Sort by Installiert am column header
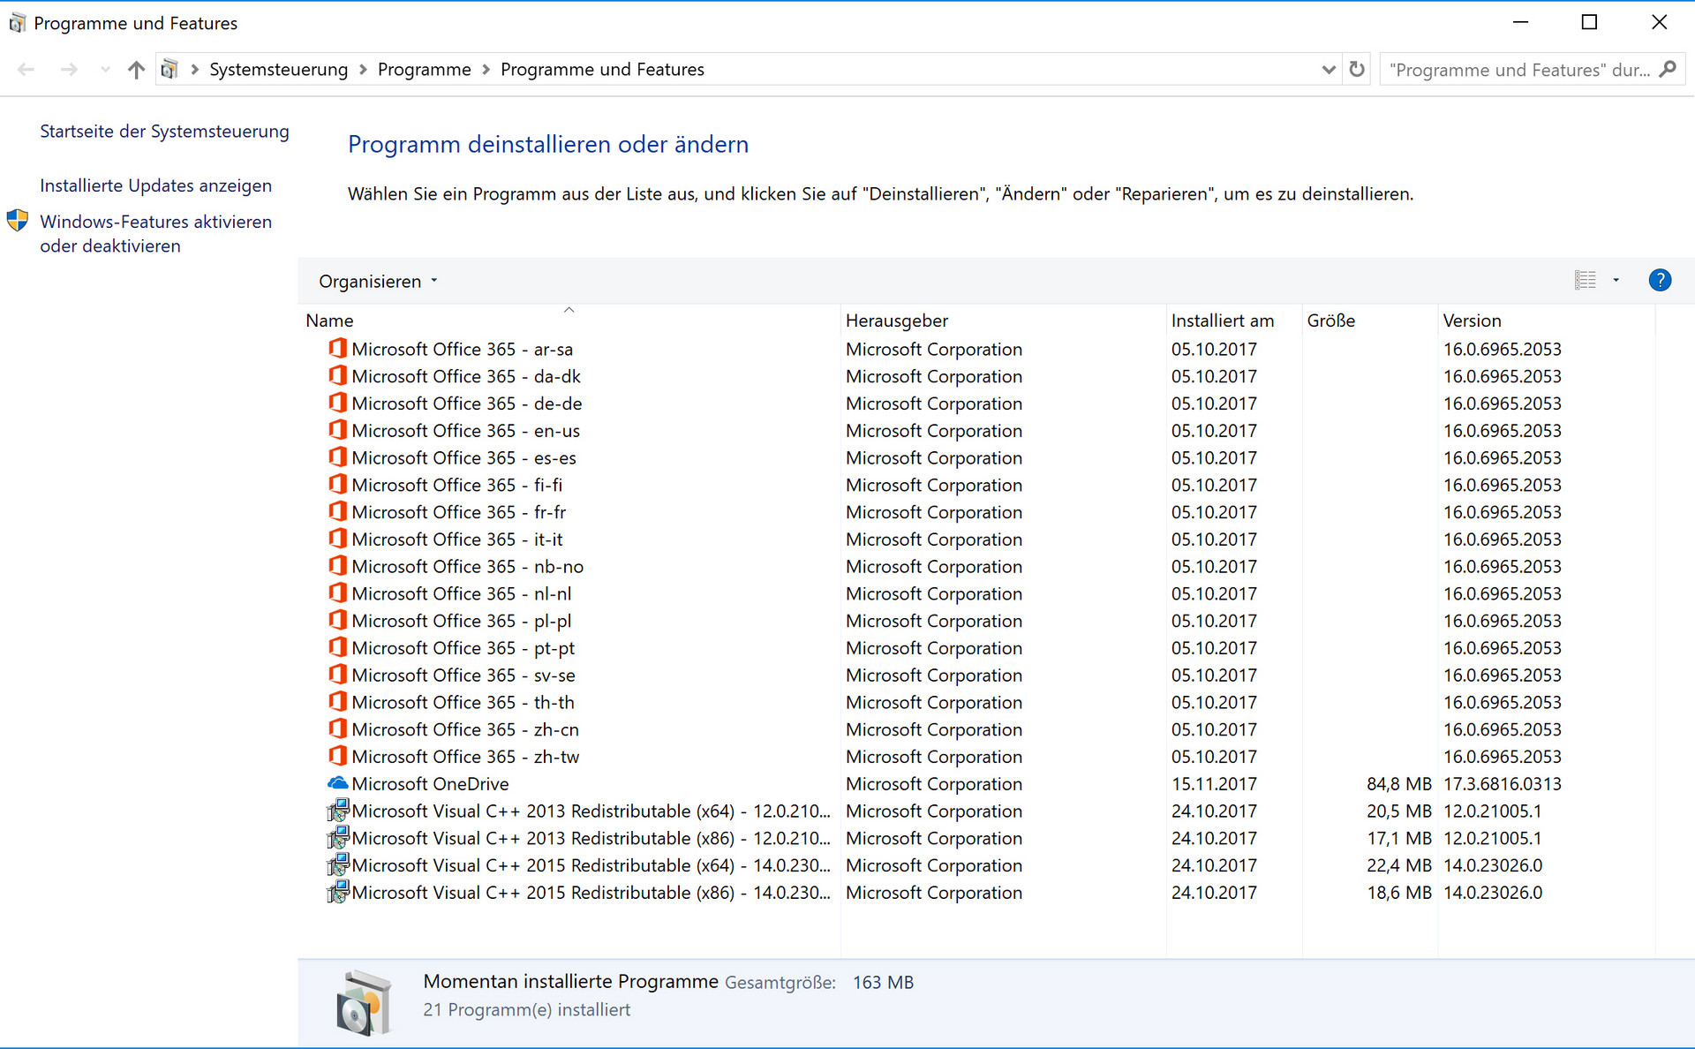Viewport: 1695px width, 1049px height. [x=1222, y=321]
